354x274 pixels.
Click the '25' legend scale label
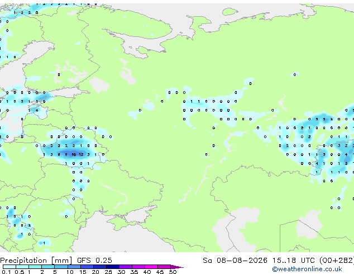[108, 272]
